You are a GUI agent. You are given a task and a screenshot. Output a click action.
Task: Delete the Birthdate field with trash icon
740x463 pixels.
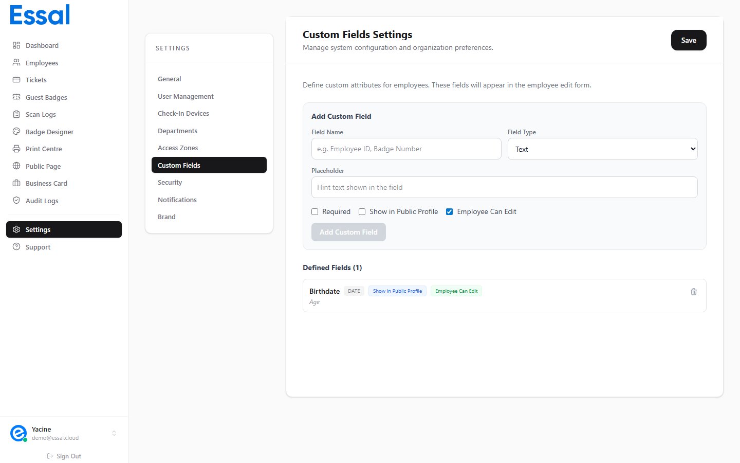[694, 292]
